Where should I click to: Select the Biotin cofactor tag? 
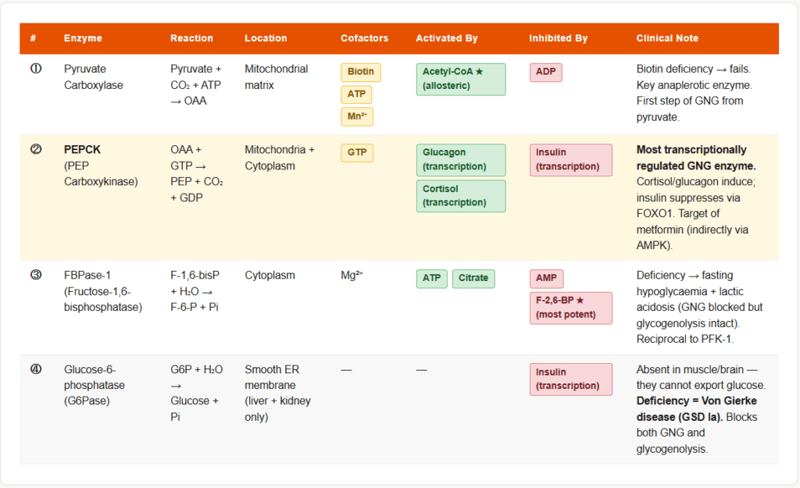[x=360, y=72]
